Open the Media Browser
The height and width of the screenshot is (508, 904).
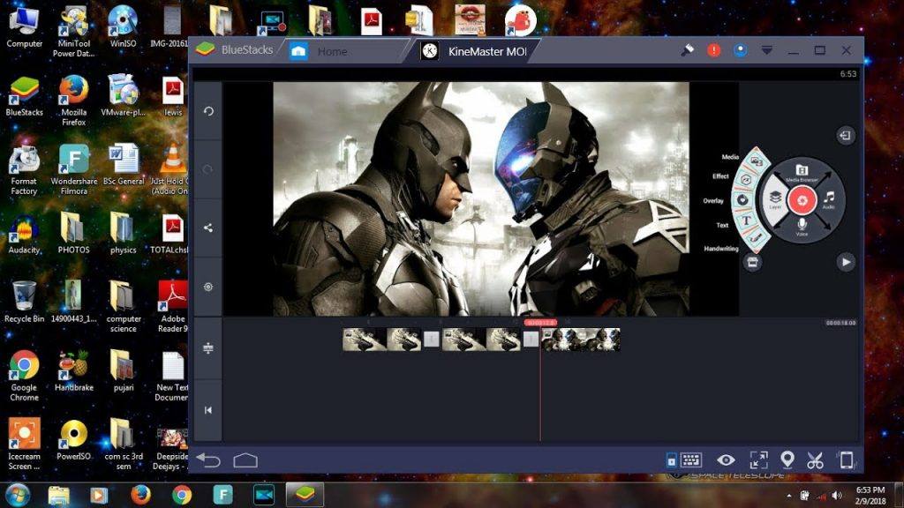[802, 171]
